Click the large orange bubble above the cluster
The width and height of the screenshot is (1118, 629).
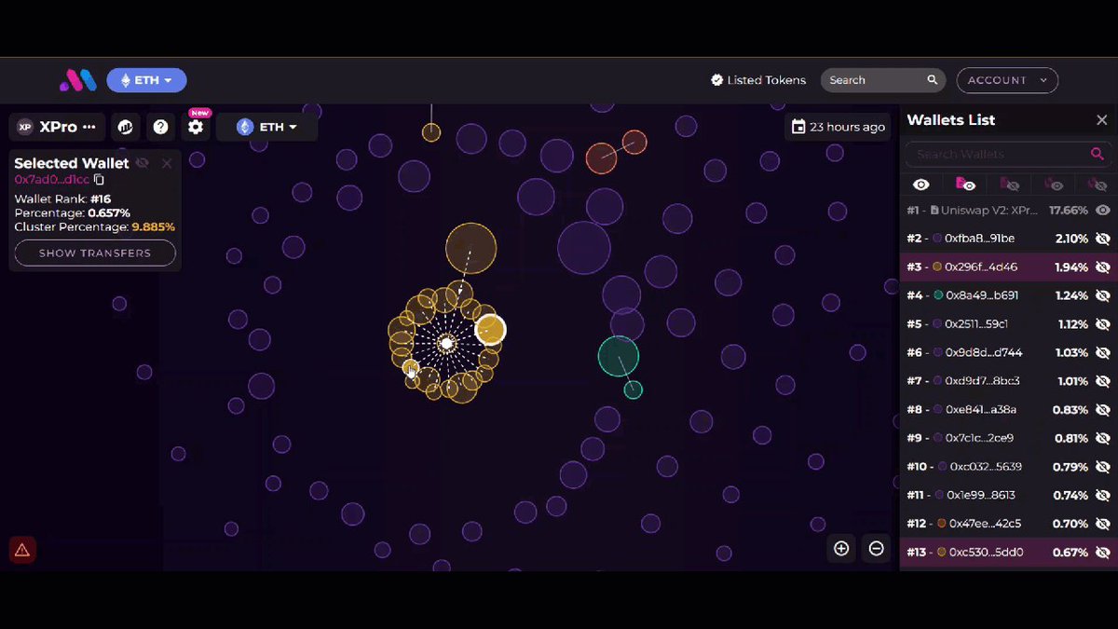[471, 249]
